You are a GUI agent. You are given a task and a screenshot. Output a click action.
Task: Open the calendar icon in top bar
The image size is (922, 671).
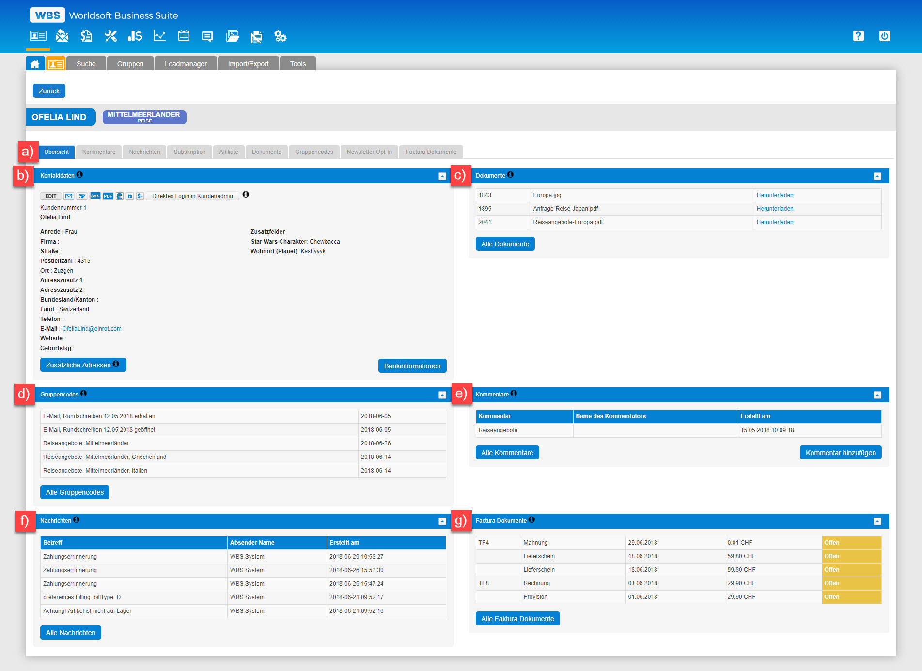(184, 36)
